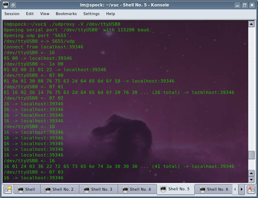Open the Help menu

[110, 14]
